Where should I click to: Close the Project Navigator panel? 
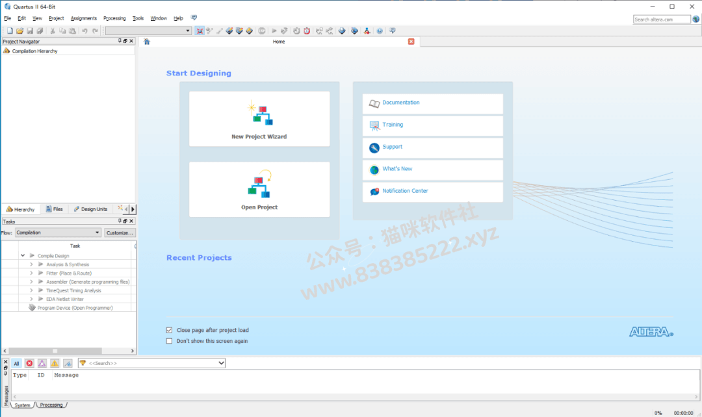[131, 41]
